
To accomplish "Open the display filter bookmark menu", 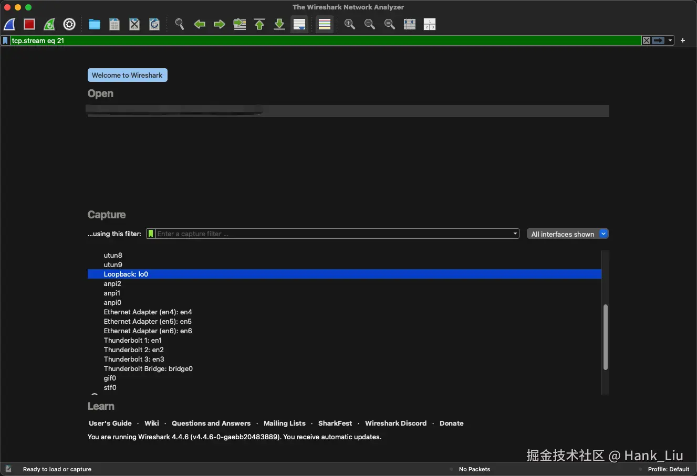I will point(5,40).
